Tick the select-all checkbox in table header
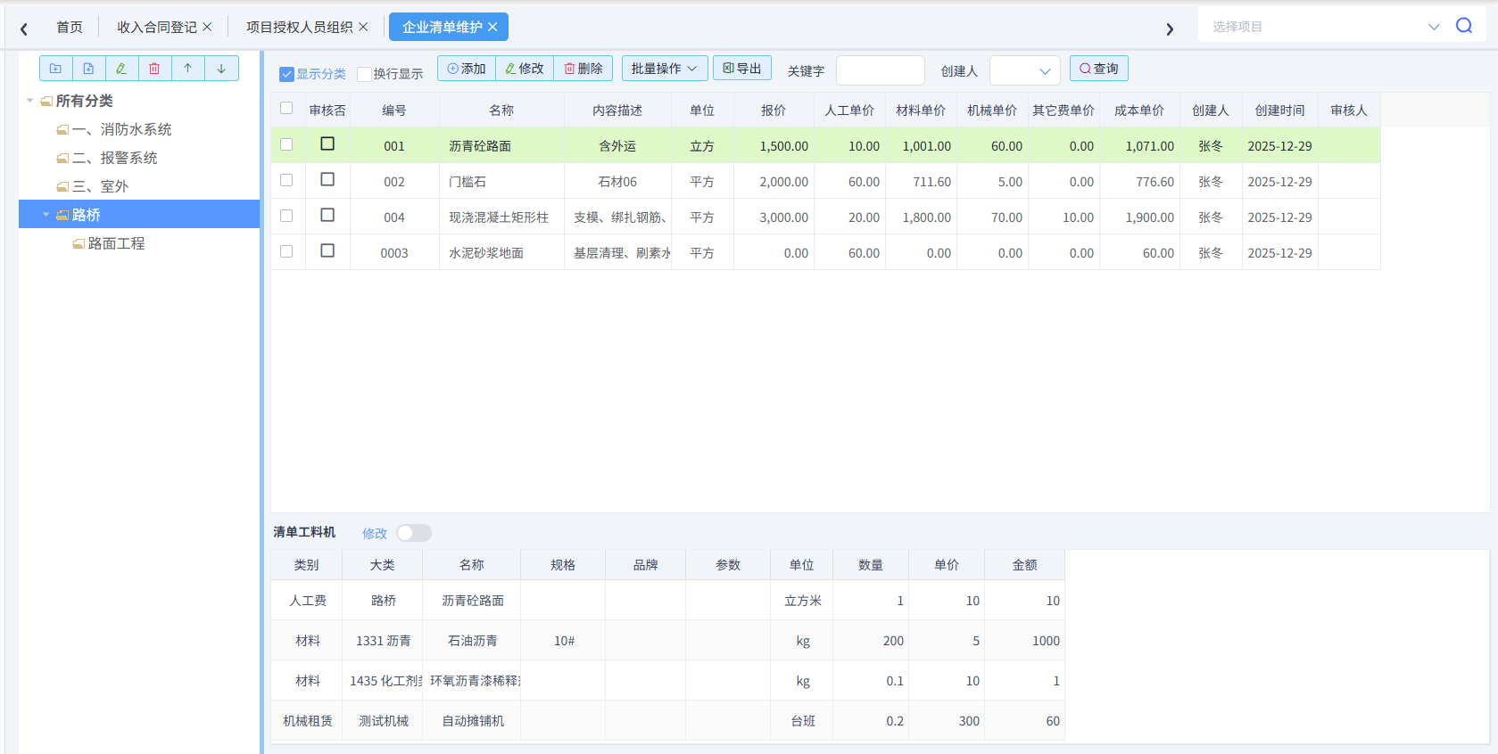 (286, 108)
